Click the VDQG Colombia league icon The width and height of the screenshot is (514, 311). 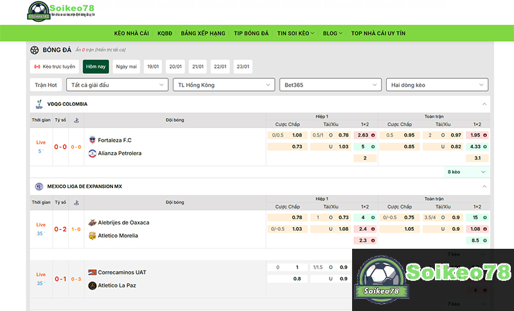(39, 104)
